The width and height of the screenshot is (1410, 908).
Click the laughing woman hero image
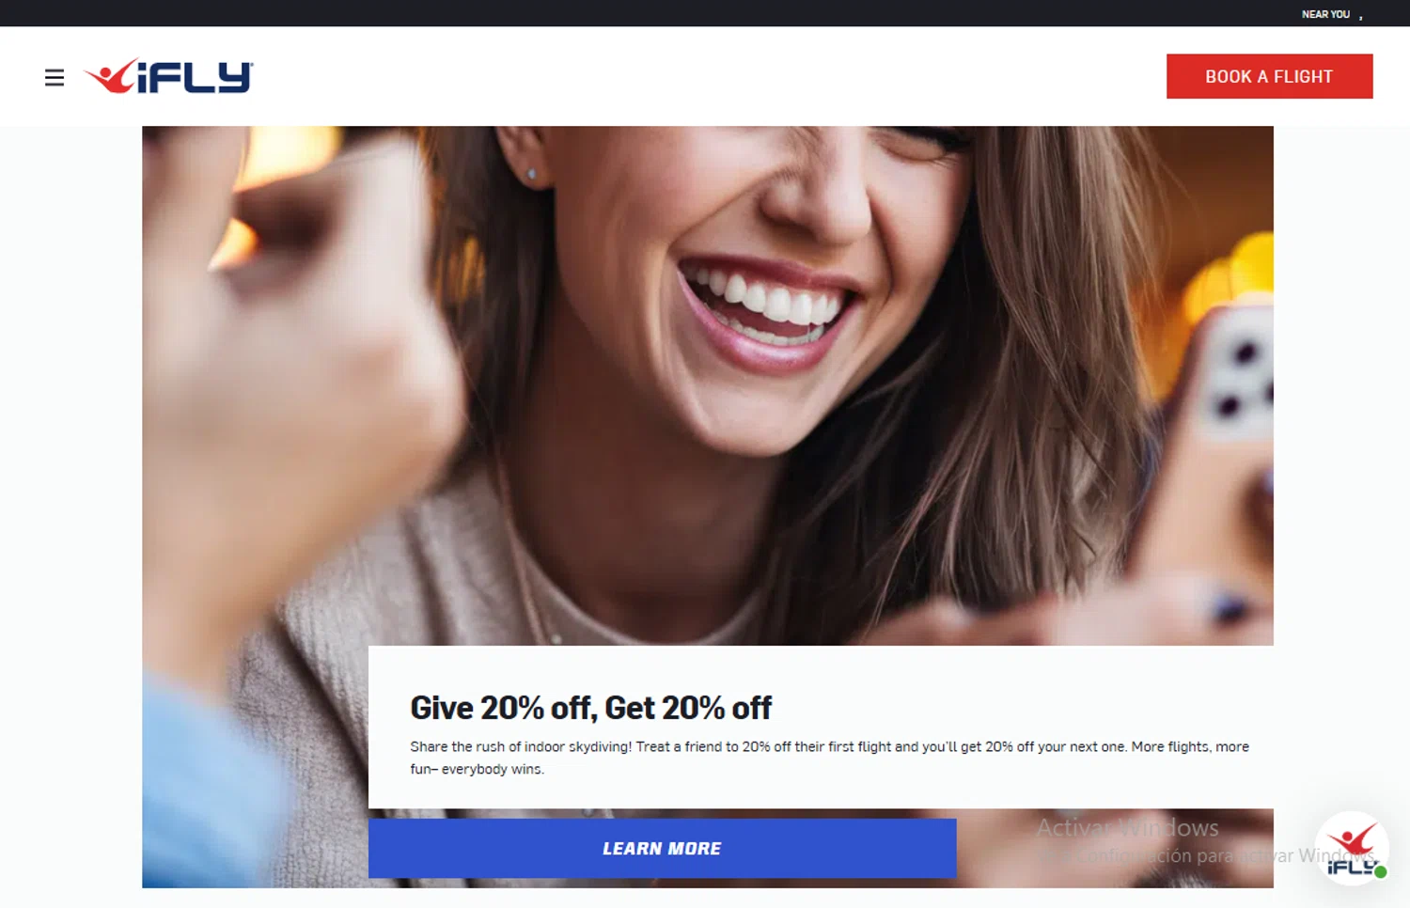pyautogui.click(x=708, y=385)
